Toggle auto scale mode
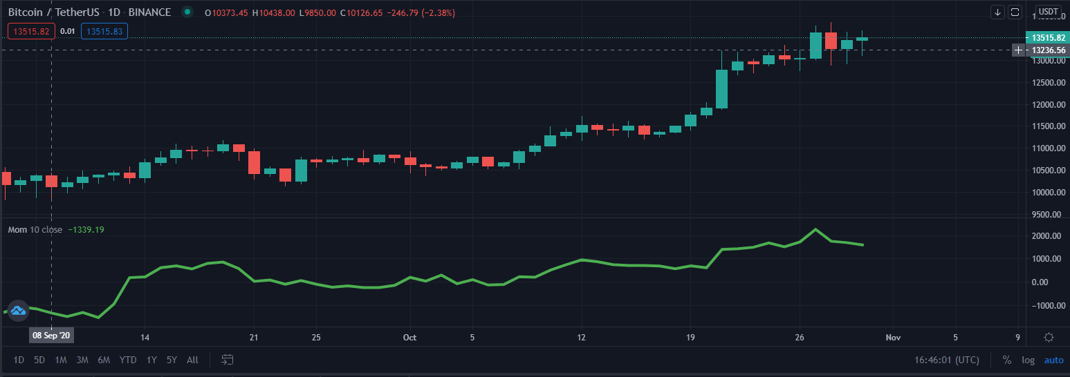Image resolution: width=1070 pixels, height=377 pixels. pyautogui.click(x=1053, y=360)
